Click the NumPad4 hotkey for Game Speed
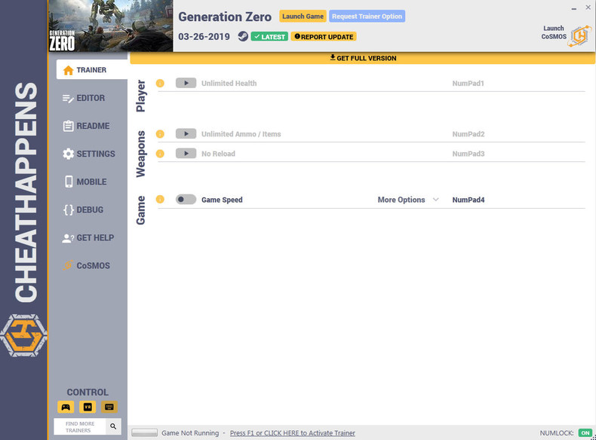This screenshot has height=440, width=596. tap(469, 200)
